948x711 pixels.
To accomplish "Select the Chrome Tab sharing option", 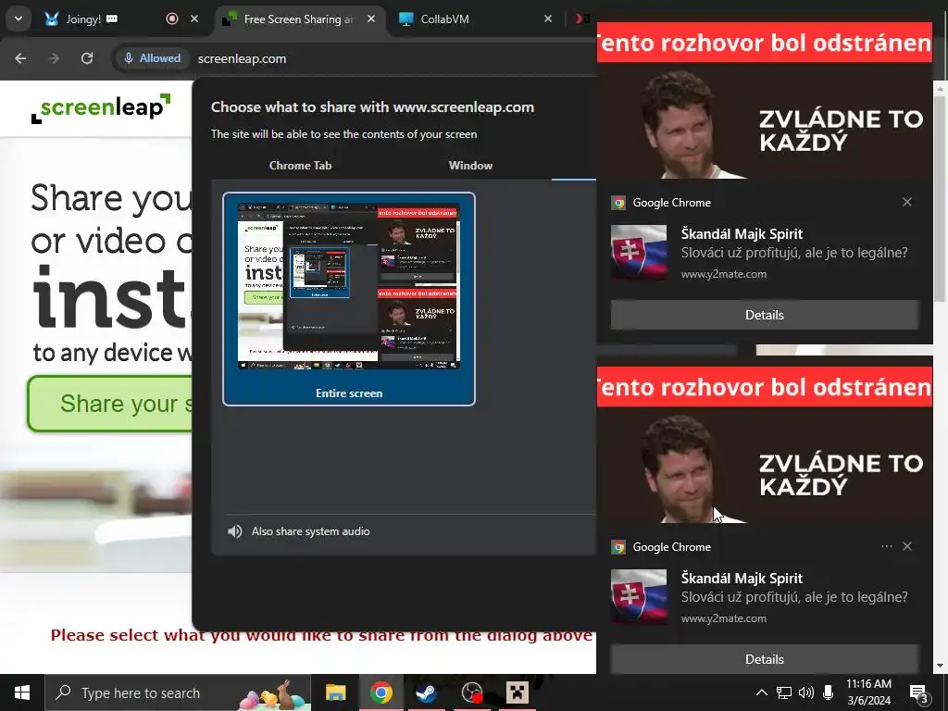I will click(301, 166).
